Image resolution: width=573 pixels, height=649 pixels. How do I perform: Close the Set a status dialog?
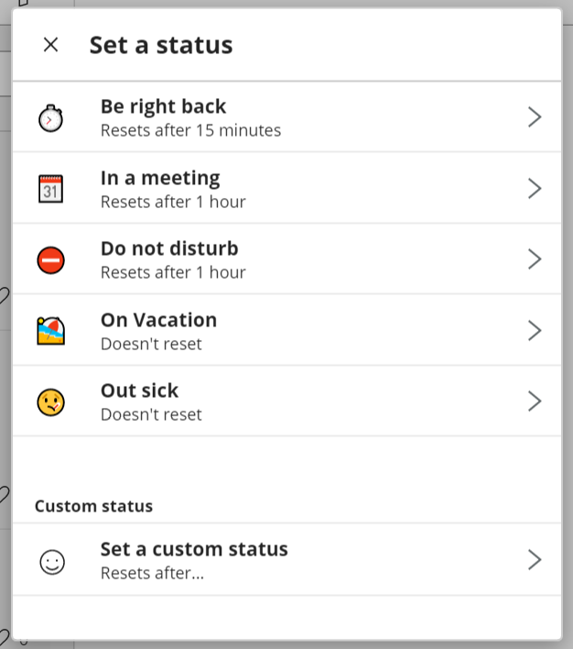click(x=51, y=45)
